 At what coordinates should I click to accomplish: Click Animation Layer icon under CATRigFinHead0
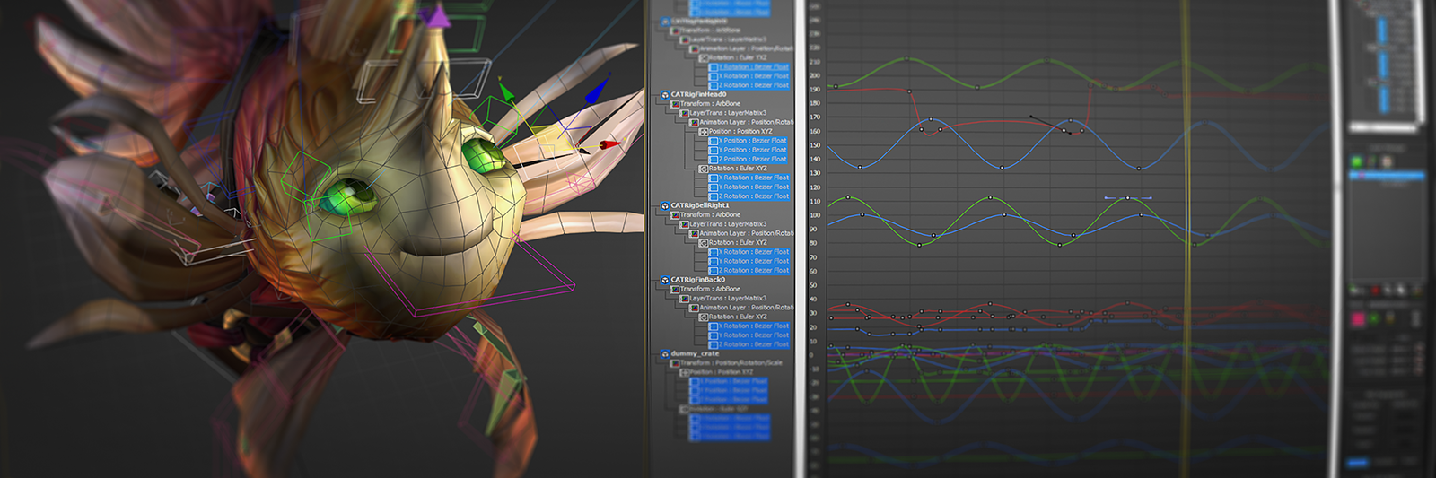pos(695,122)
